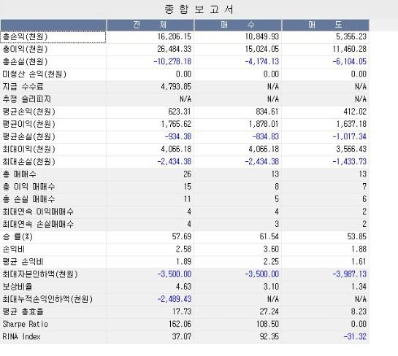Click the 평균이익 value 1,765.62
This screenshot has width=398, height=356.
coord(176,124)
